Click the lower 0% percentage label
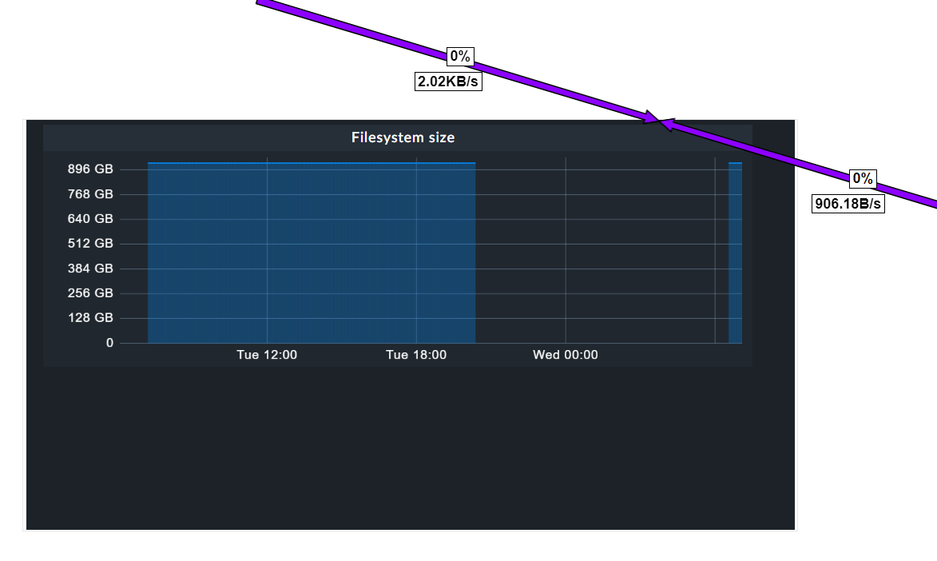The height and width of the screenshot is (561, 937). pos(861,177)
